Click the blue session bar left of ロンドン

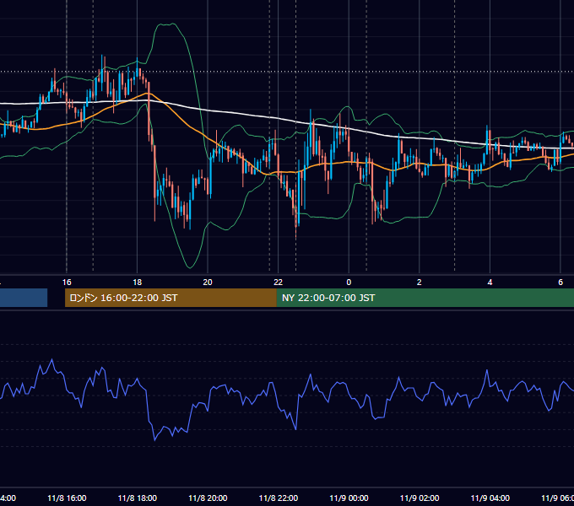pyautogui.click(x=24, y=298)
